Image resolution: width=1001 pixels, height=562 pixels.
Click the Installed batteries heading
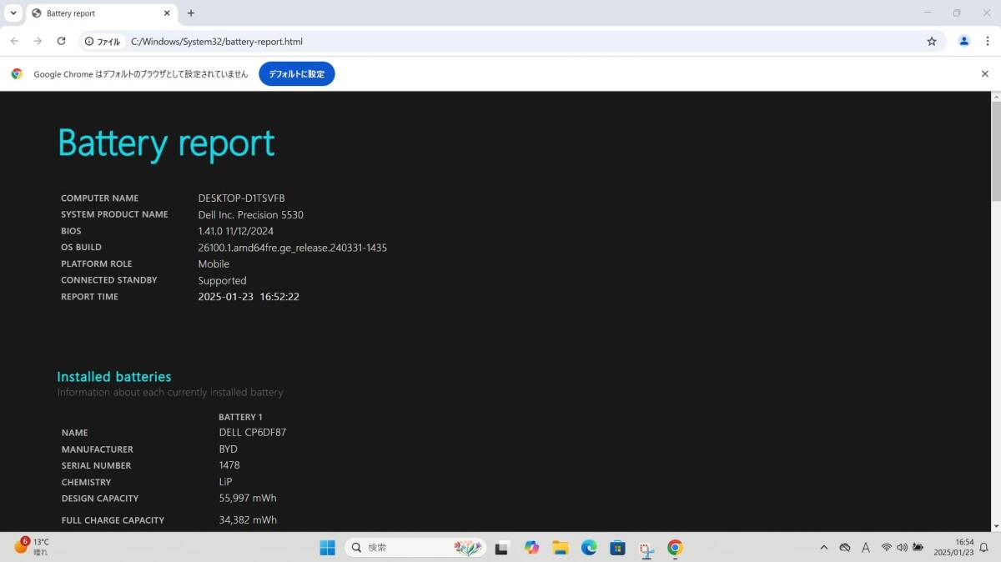pos(114,377)
